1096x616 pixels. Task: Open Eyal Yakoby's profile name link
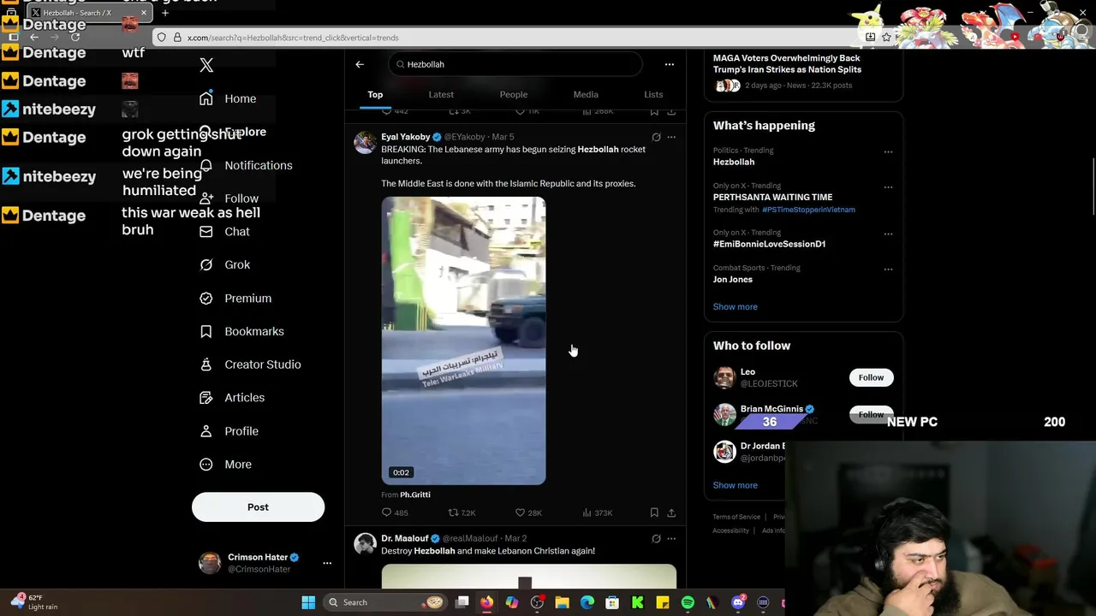pos(406,137)
